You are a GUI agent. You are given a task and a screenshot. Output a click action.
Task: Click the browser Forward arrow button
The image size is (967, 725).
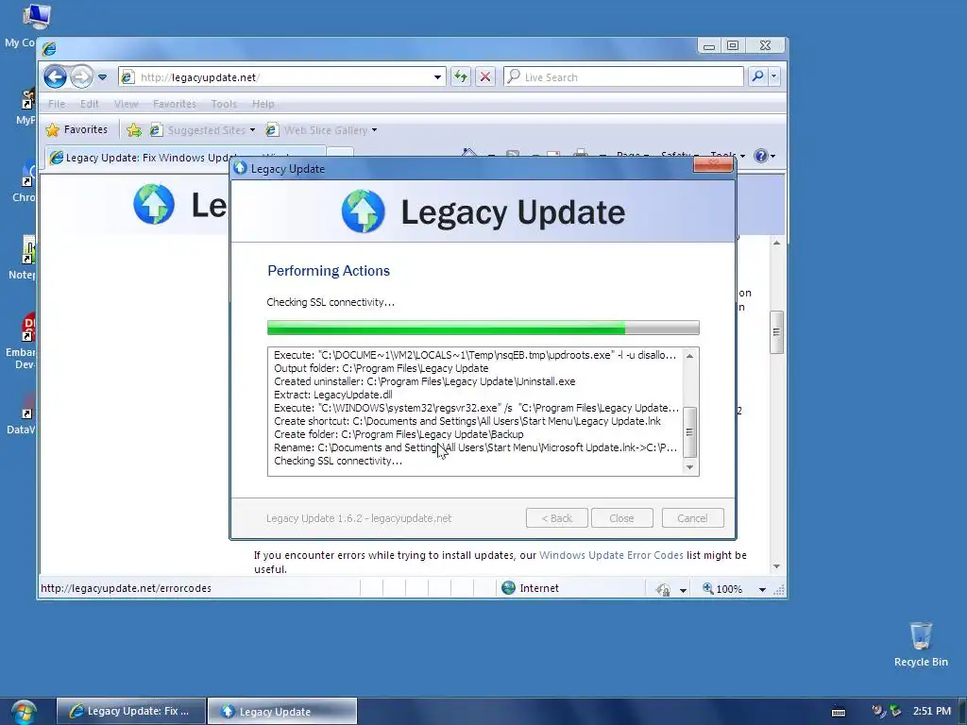tap(81, 77)
